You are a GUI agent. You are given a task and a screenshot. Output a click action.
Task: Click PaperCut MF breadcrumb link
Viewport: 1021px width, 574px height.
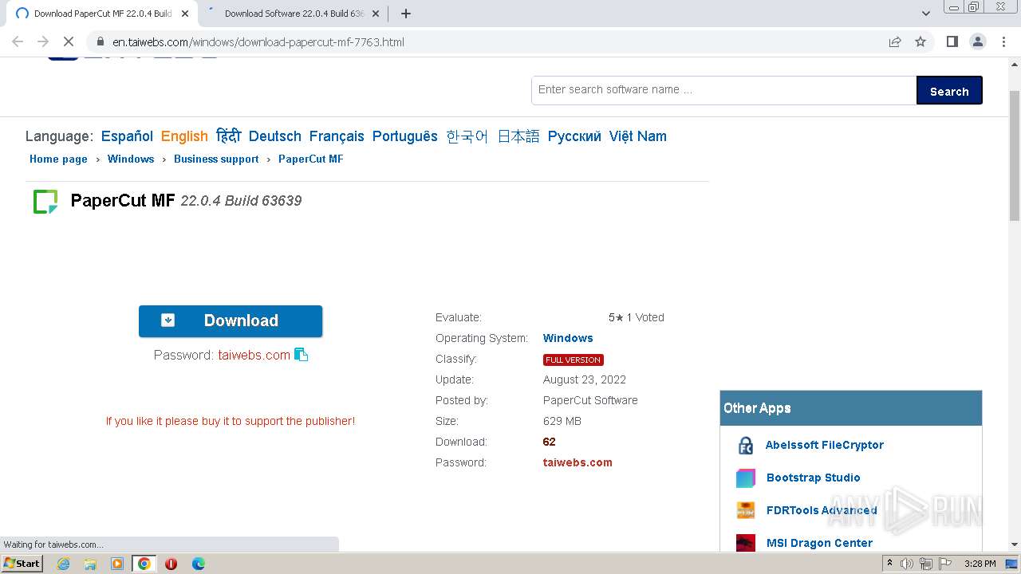click(311, 159)
